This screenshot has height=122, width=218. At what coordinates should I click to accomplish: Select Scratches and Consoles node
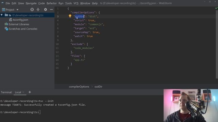coord(23,29)
